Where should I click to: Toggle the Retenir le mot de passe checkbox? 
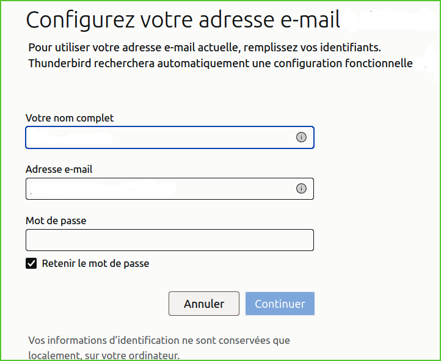(31, 263)
